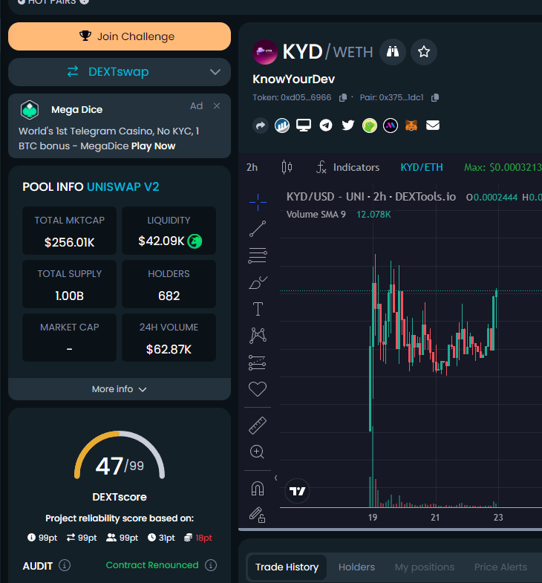Expand More info in pool panel

(x=120, y=389)
